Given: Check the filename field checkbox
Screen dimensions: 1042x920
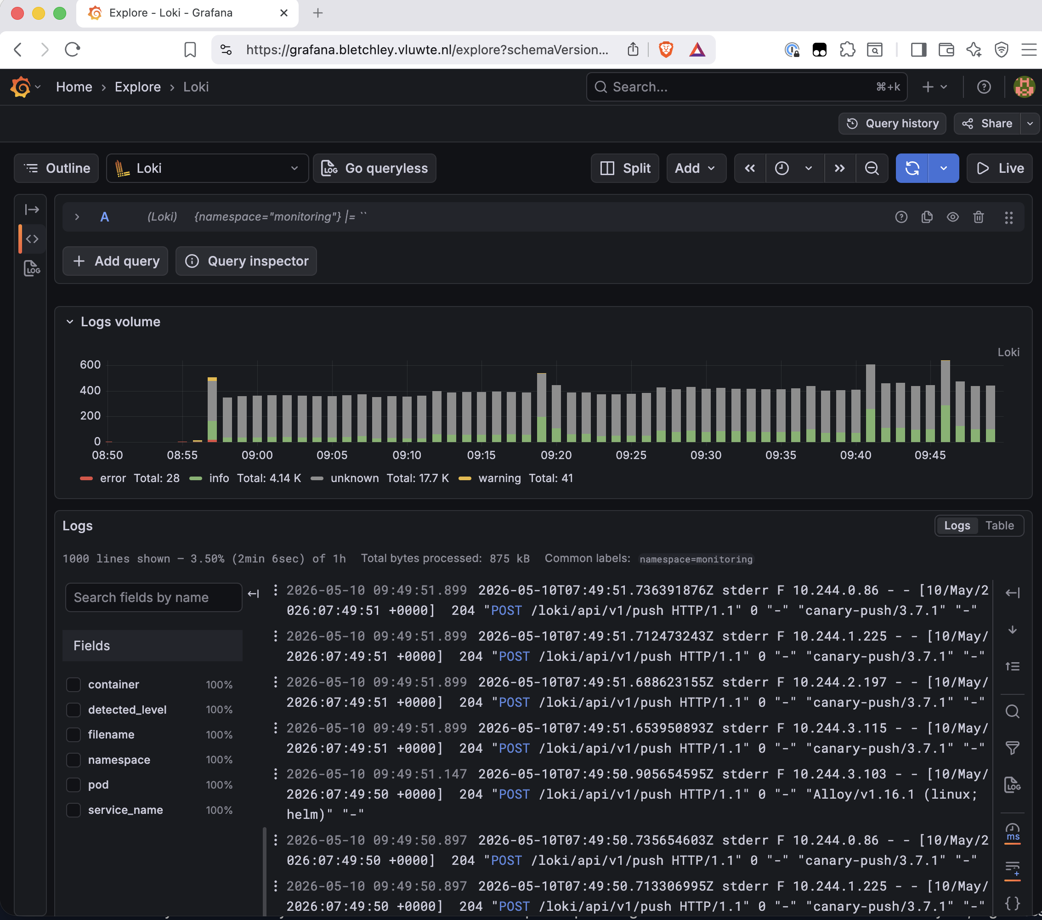Looking at the screenshot, I should click(74, 734).
